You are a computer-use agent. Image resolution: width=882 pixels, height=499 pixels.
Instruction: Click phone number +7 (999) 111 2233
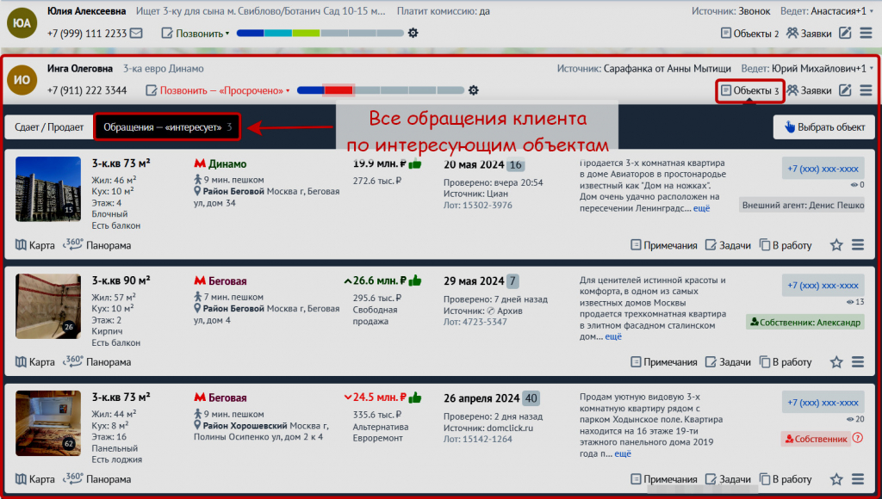tap(87, 34)
